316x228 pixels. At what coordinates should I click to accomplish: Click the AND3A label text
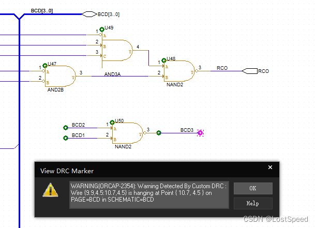click(112, 74)
